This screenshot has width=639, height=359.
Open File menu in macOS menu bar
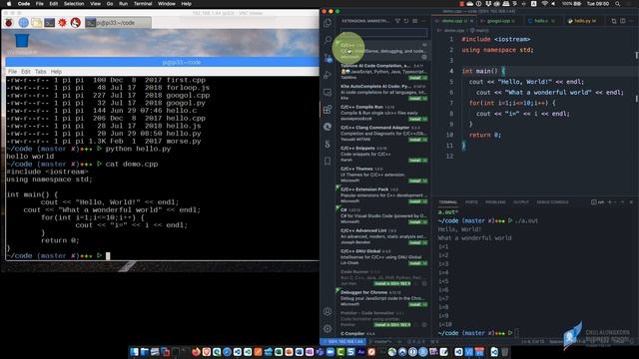(x=40, y=4)
